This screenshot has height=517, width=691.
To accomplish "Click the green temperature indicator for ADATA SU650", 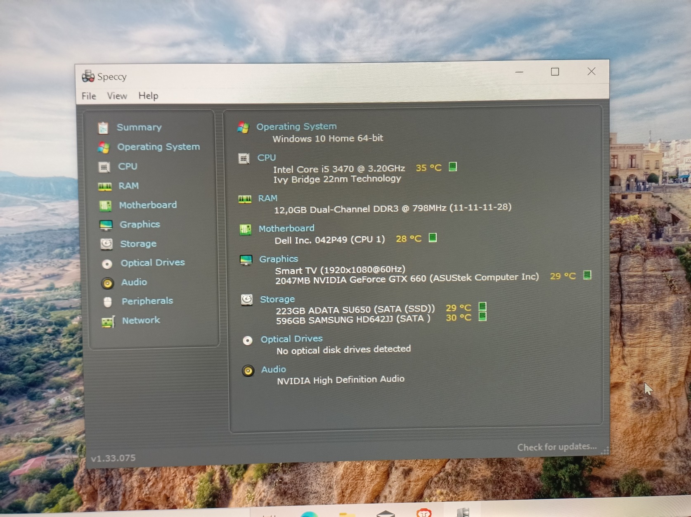I will click(x=482, y=307).
